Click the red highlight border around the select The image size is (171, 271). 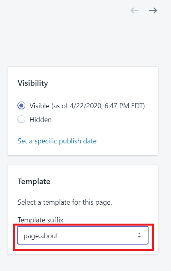tap(83, 224)
